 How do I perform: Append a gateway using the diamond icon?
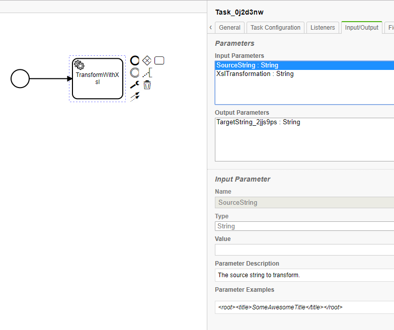pos(147,61)
